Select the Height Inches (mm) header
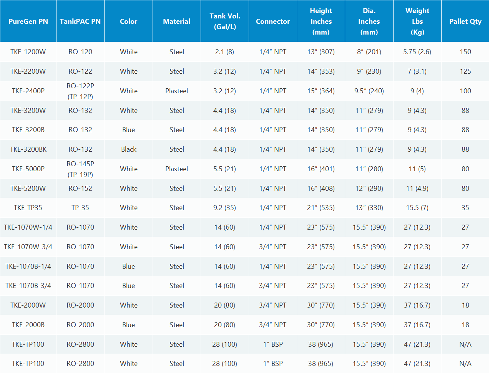The width and height of the screenshot is (490, 374). pyautogui.click(x=321, y=22)
